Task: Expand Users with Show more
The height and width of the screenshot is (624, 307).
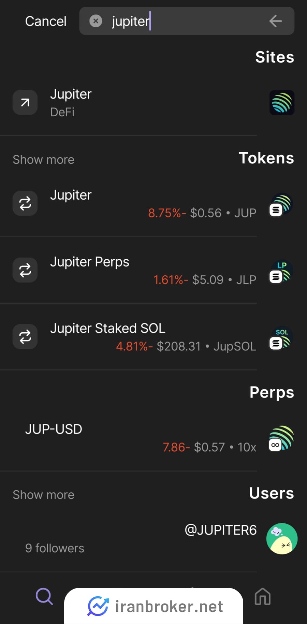Action: (x=43, y=495)
